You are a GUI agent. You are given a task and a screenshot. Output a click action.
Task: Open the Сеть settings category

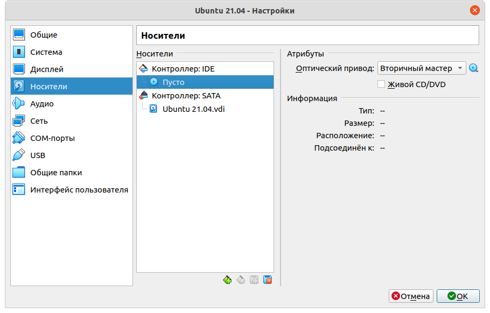(x=72, y=121)
